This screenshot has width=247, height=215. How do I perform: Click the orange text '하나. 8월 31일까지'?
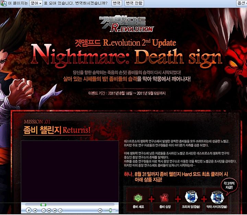(x=142, y=174)
